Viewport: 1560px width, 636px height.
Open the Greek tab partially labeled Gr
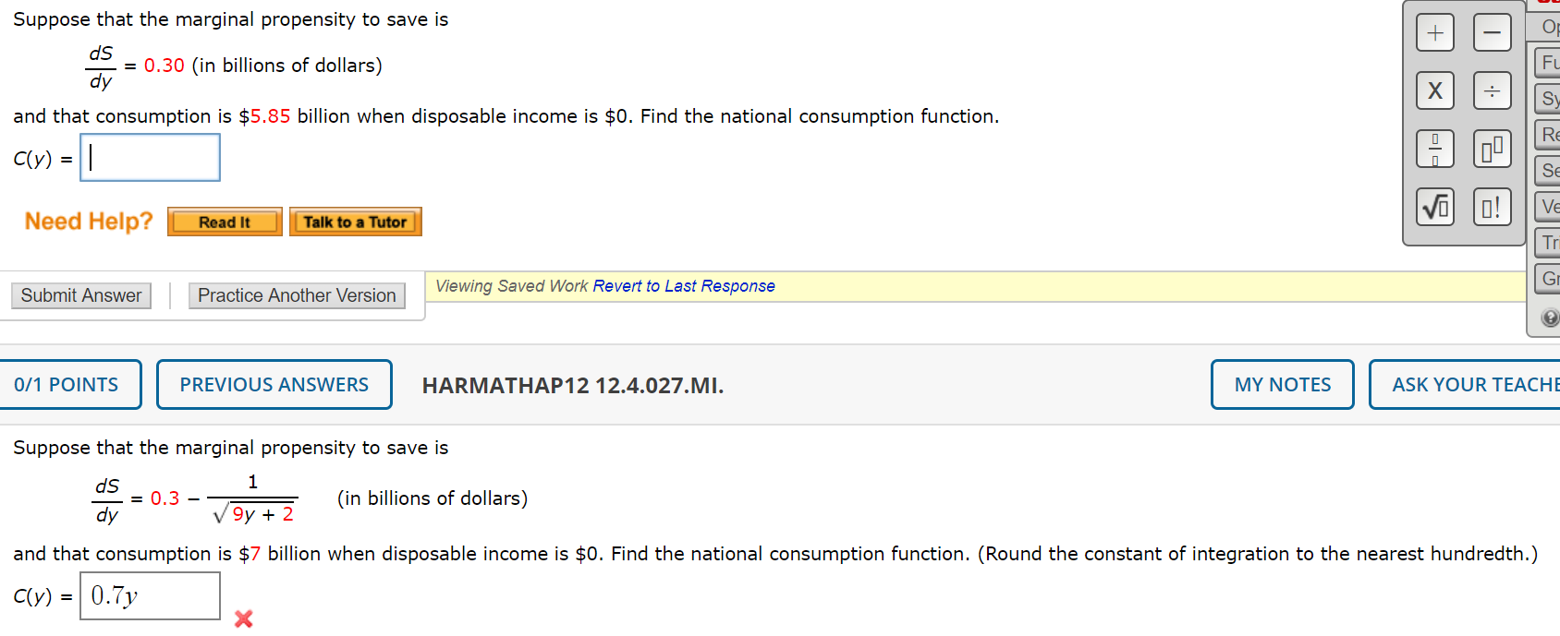[1548, 279]
